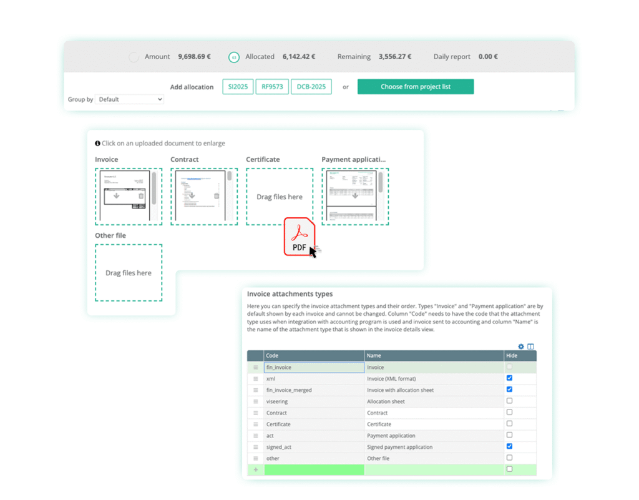Click the drag handle on the fin_invoice row
The width and height of the screenshot is (639, 500).
tap(255, 368)
